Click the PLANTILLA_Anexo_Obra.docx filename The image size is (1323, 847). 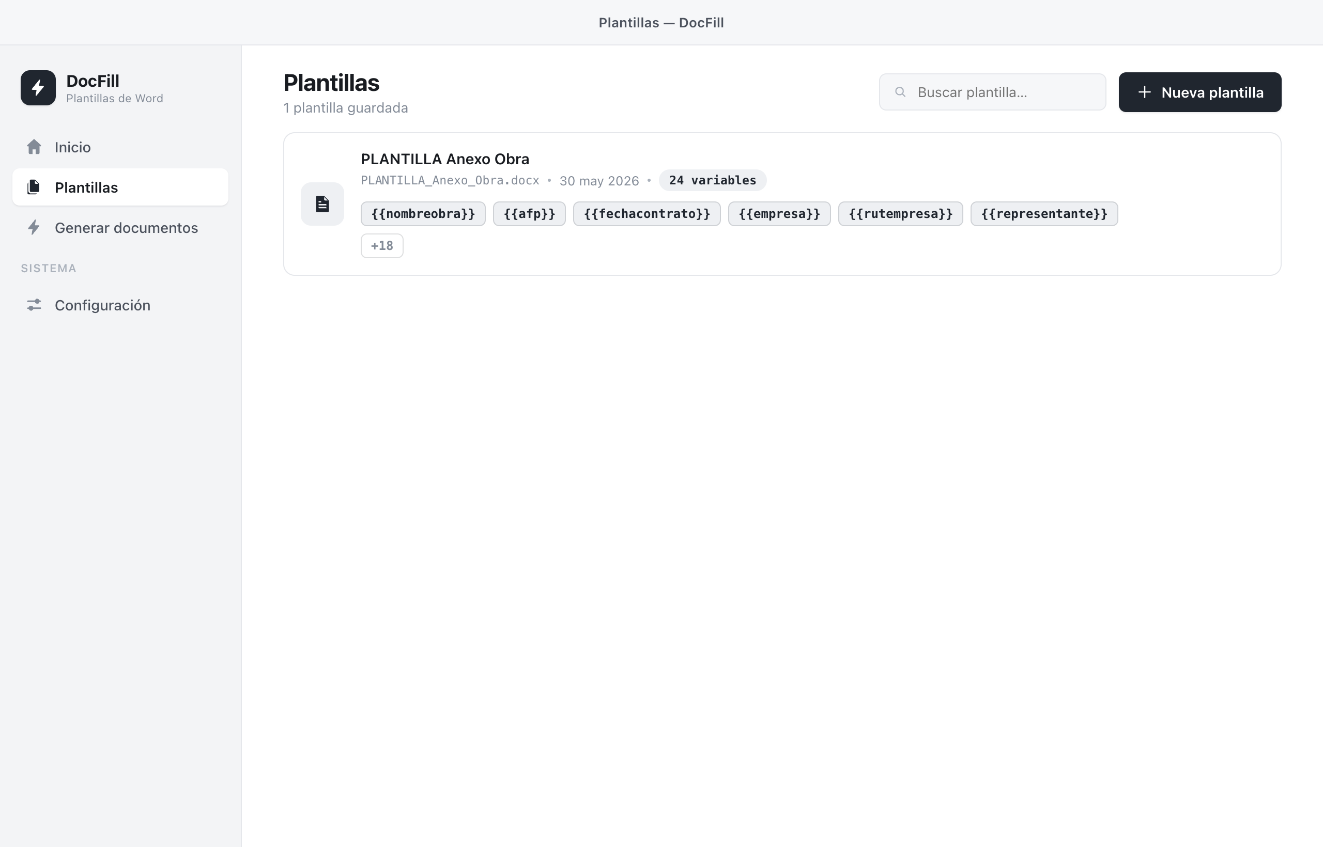450,180
